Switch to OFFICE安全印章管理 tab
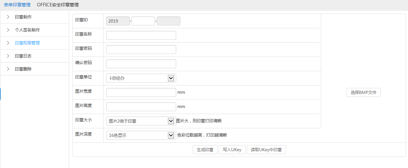The image size is (408, 168). pos(58,5)
